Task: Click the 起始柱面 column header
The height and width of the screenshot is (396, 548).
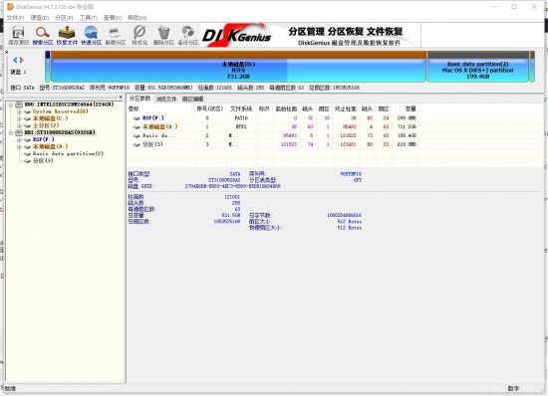Action: coord(286,108)
